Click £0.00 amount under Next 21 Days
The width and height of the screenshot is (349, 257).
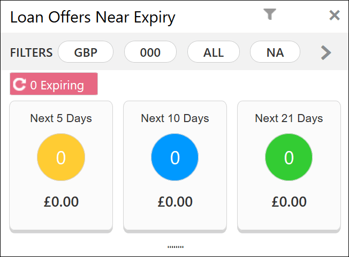(289, 202)
